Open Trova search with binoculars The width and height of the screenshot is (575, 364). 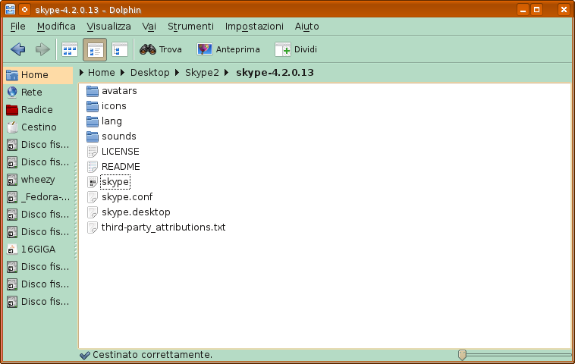pyautogui.click(x=161, y=49)
